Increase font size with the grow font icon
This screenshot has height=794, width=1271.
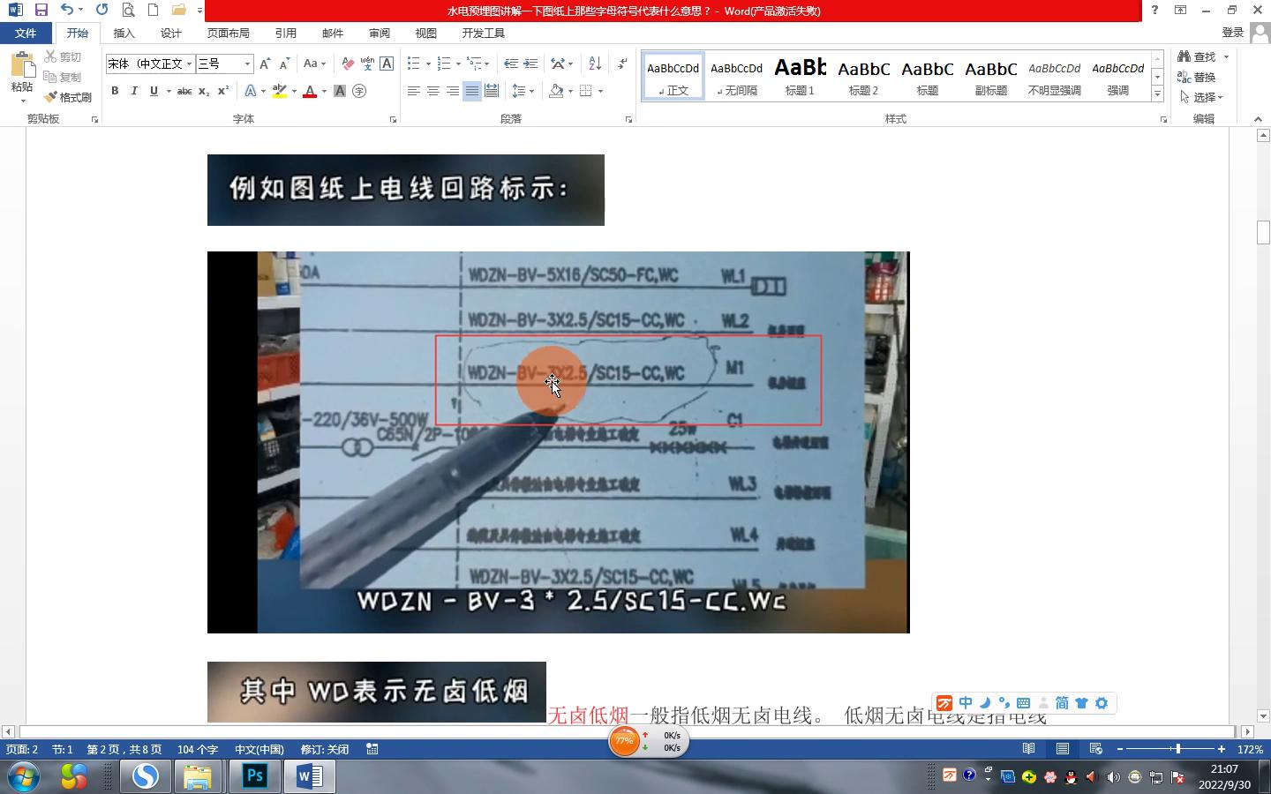tap(265, 64)
